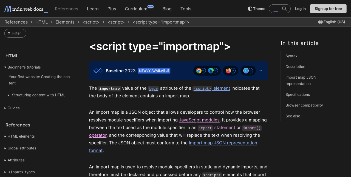Click the Baseline checkmark badge icon
This screenshot has width=351, height=177.
click(98, 70)
